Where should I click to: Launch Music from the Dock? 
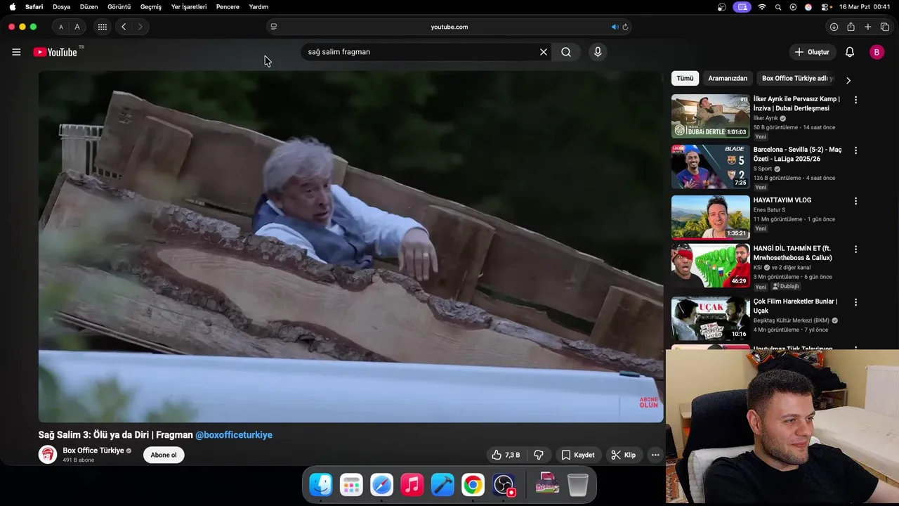tap(412, 485)
